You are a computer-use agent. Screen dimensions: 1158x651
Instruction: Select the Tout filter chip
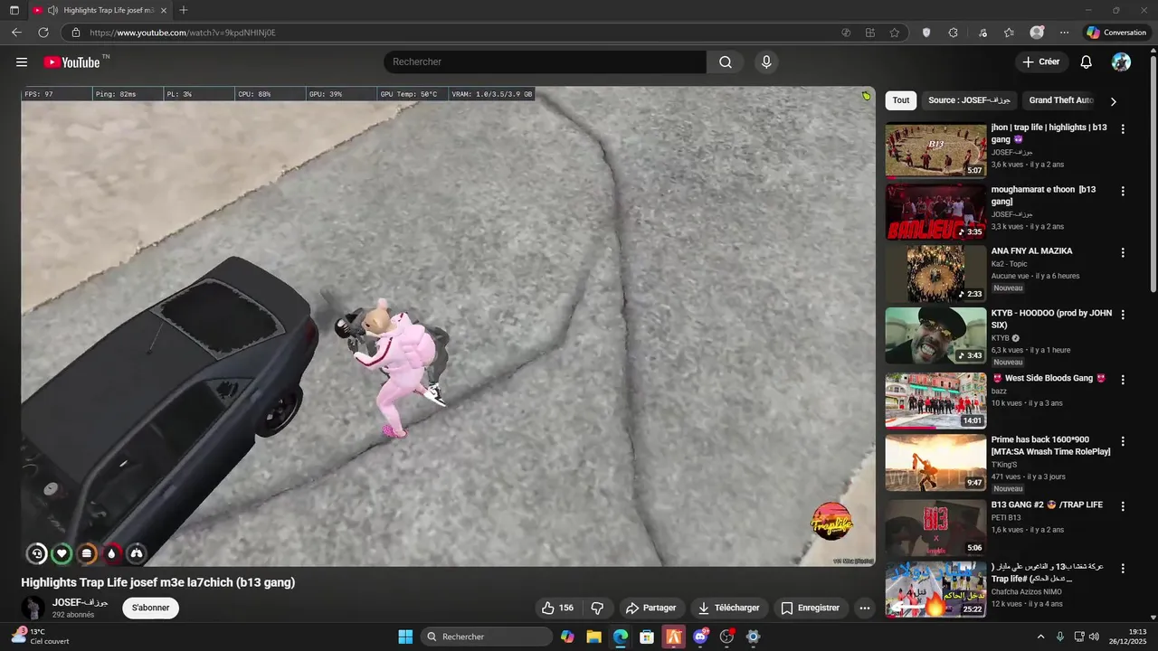901,100
